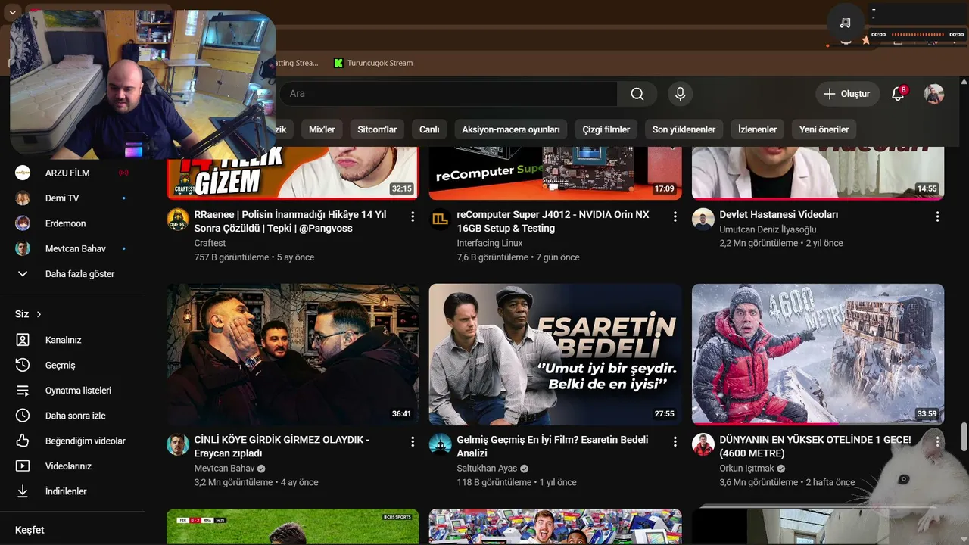Image resolution: width=969 pixels, height=545 pixels.
Task: Open Videolarınız play icon in sidebar
Action: point(23,466)
